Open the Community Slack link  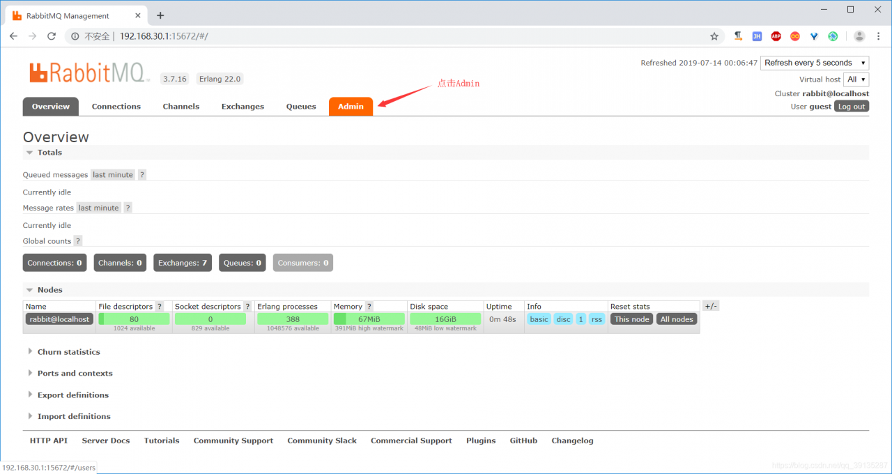click(322, 441)
